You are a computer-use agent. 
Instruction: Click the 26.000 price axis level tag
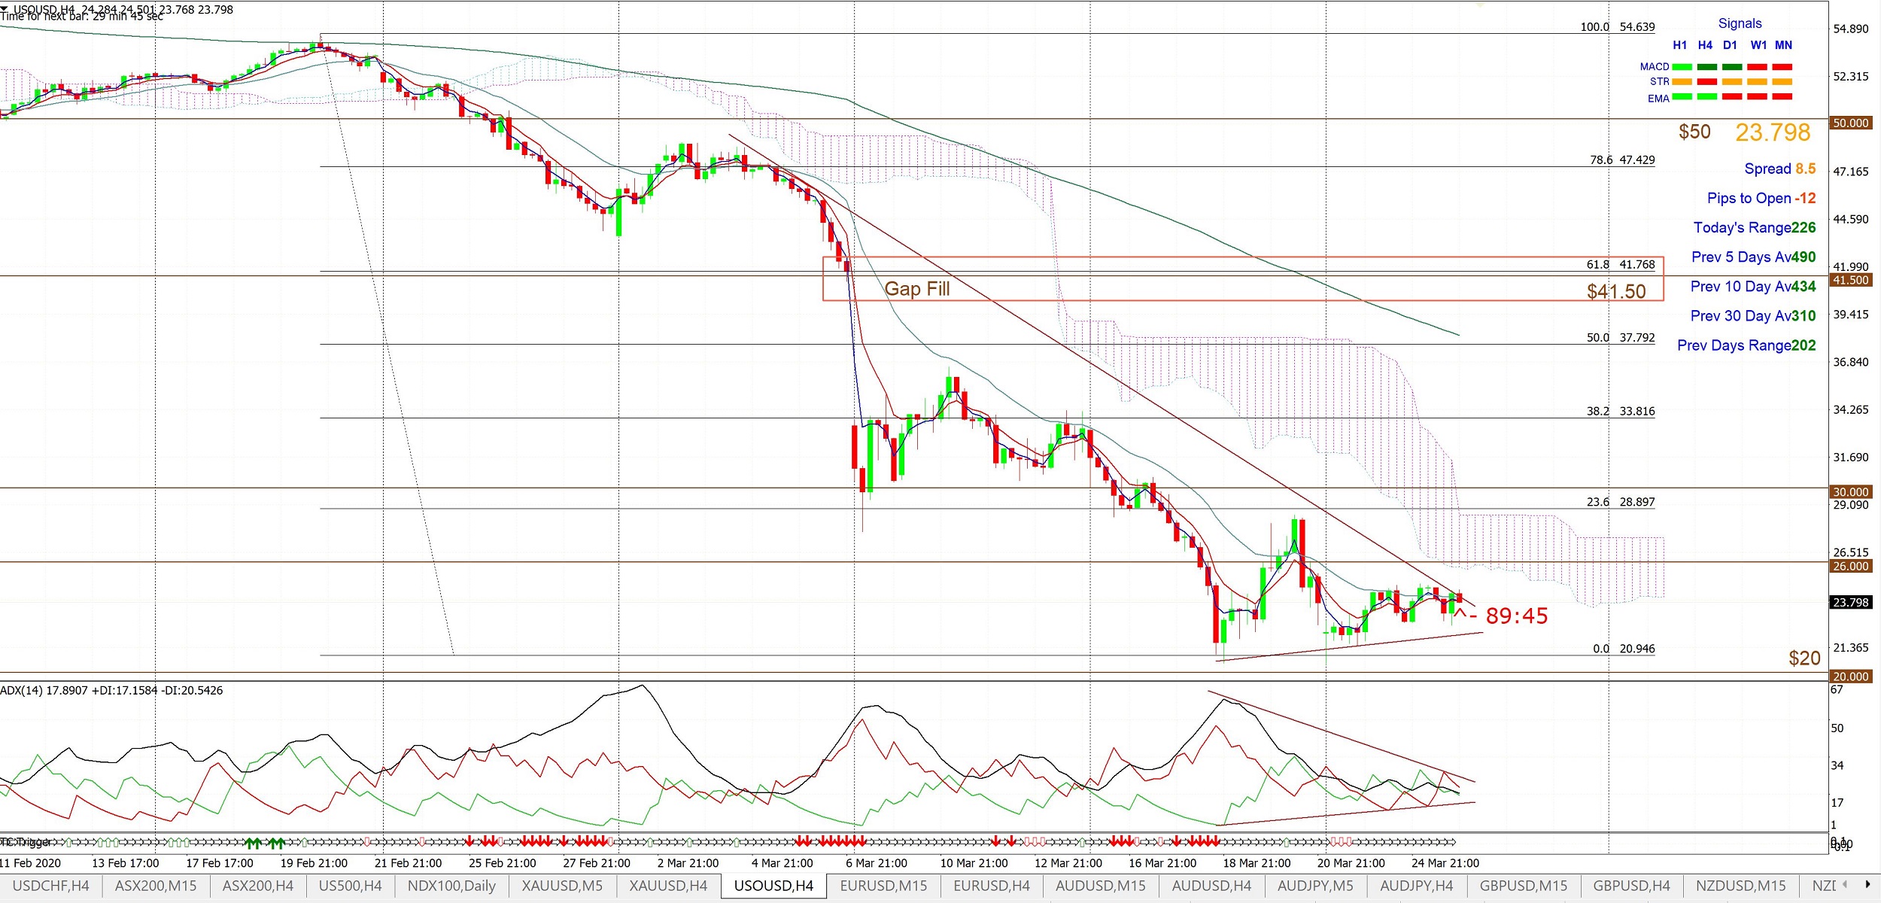click(x=1850, y=566)
